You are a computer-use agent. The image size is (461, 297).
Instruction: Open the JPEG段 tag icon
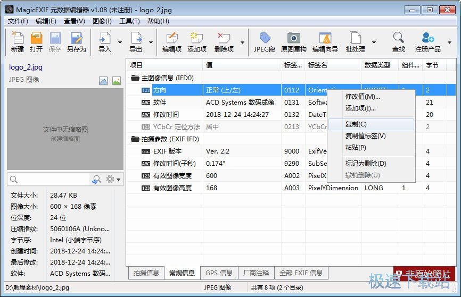click(265, 43)
